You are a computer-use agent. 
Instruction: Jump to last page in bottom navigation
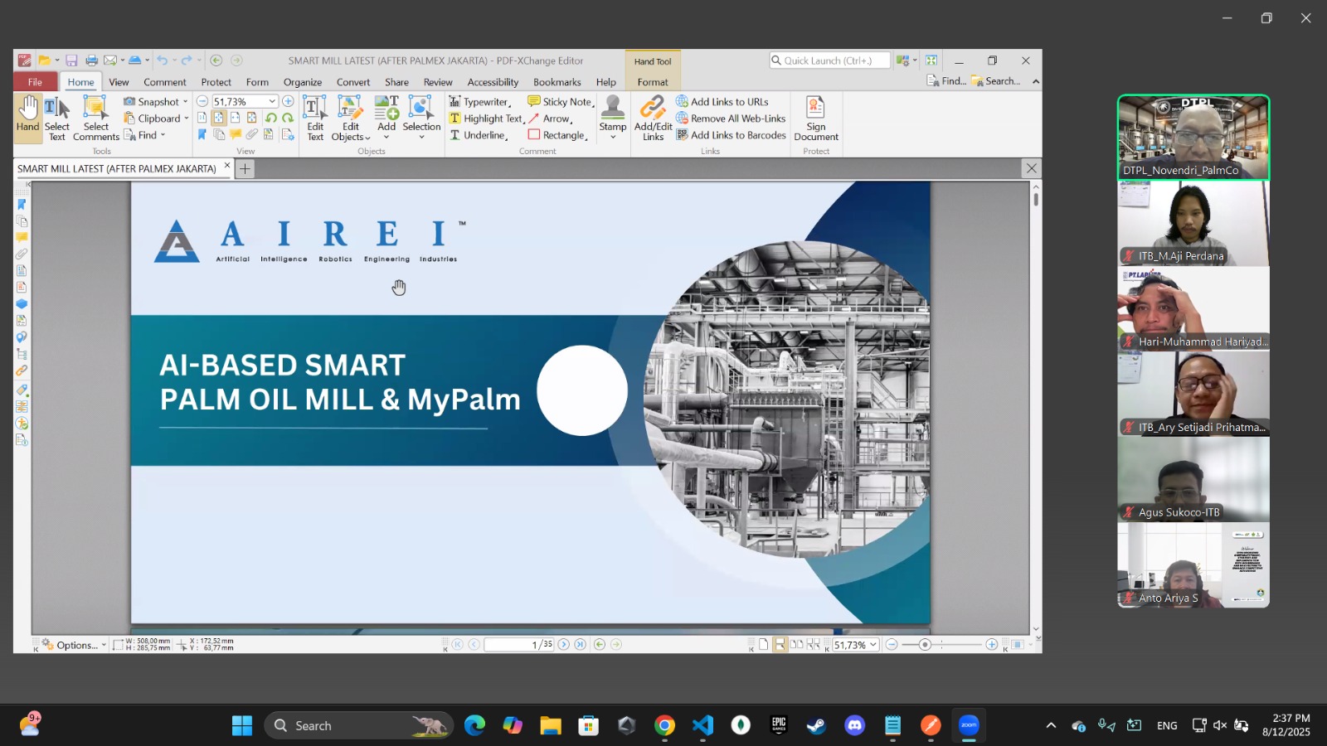point(580,644)
